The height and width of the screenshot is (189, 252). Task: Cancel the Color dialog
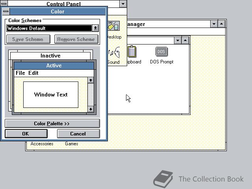point(78,134)
